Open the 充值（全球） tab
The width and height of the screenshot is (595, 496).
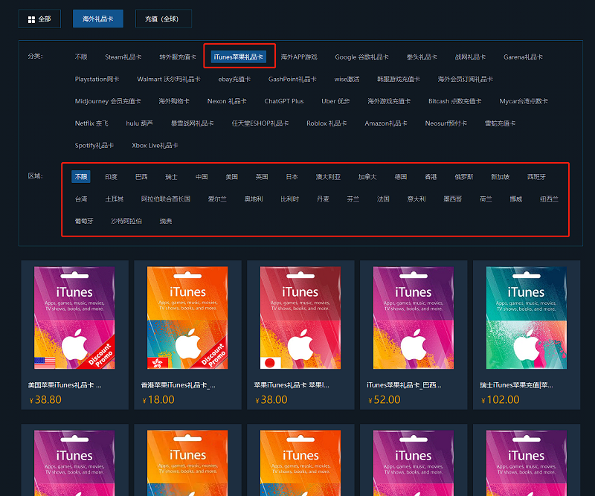[163, 19]
